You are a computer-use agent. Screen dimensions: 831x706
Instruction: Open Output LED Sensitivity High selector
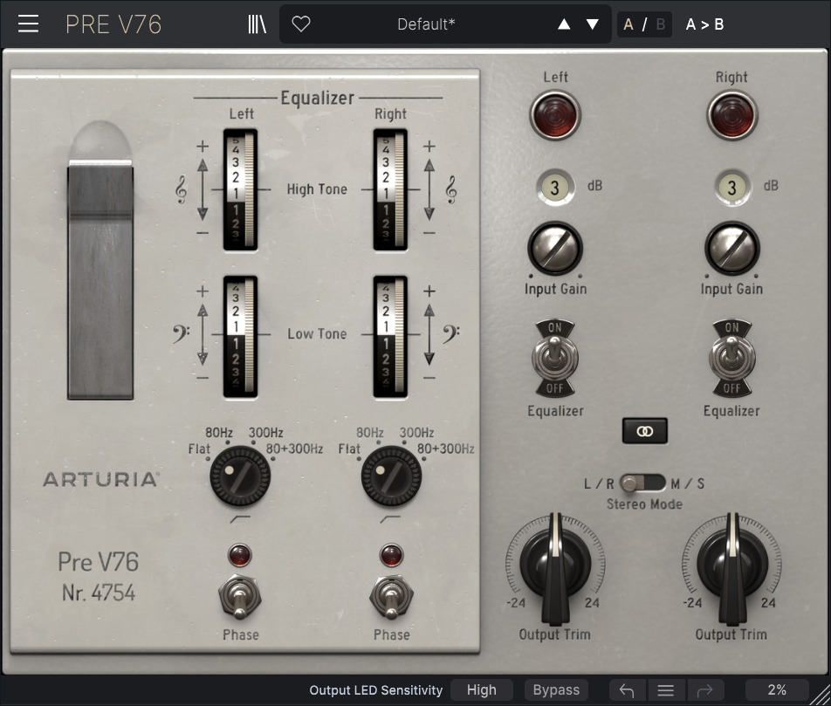coord(481,690)
